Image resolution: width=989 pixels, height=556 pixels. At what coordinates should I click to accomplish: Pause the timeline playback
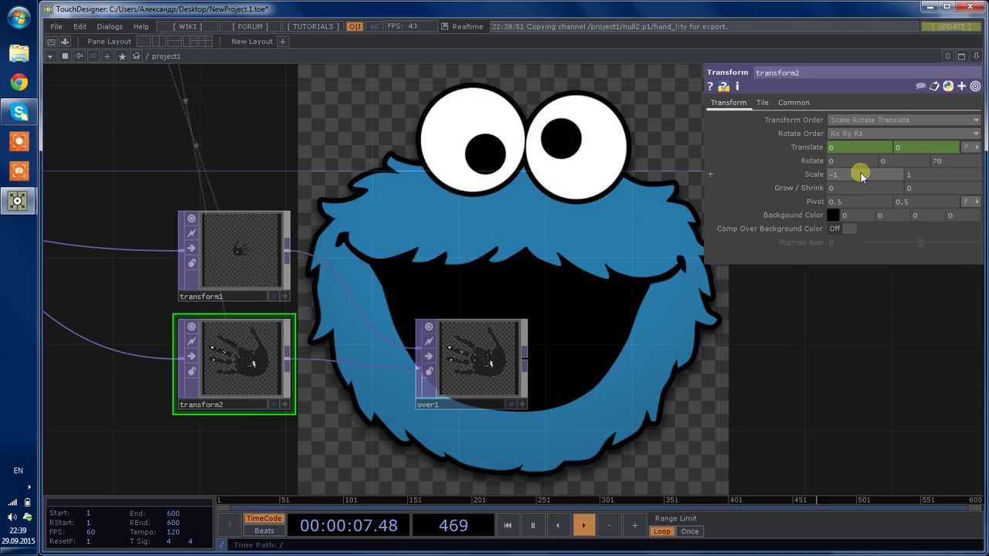532,526
